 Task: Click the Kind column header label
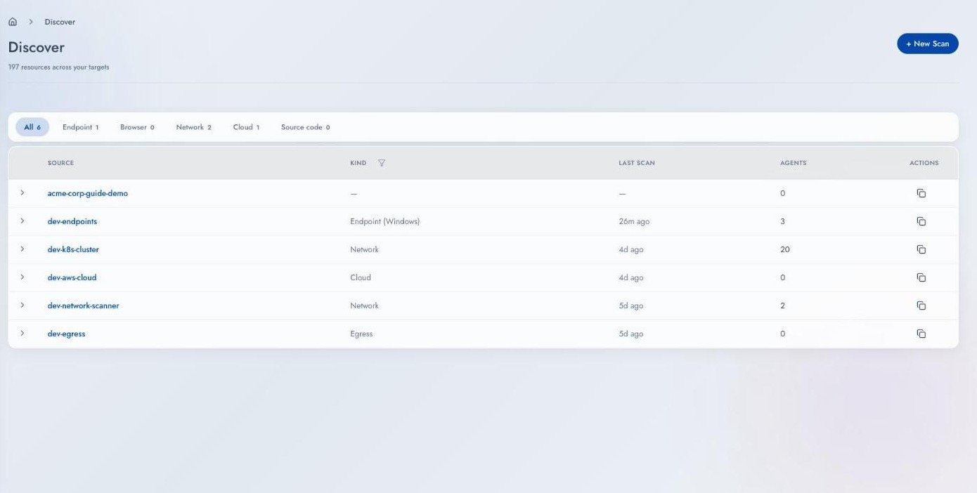[x=358, y=163]
